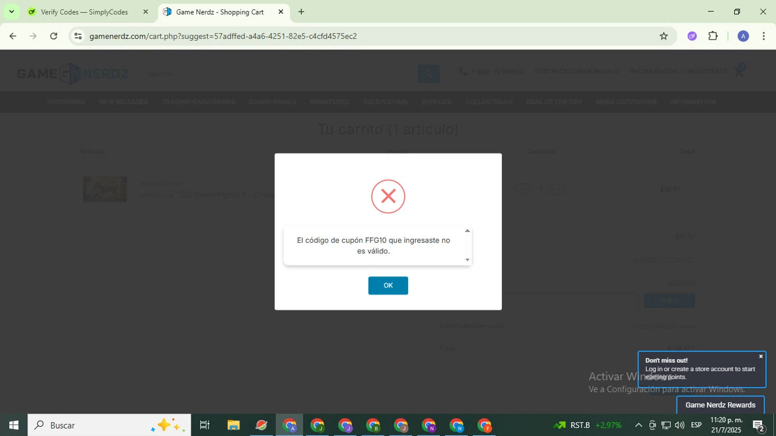Image resolution: width=776 pixels, height=436 pixels.
Task: Switch to Chrome profile B in taskbar
Action: click(x=373, y=425)
